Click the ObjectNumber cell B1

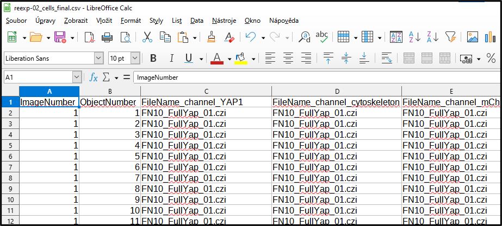(110, 102)
